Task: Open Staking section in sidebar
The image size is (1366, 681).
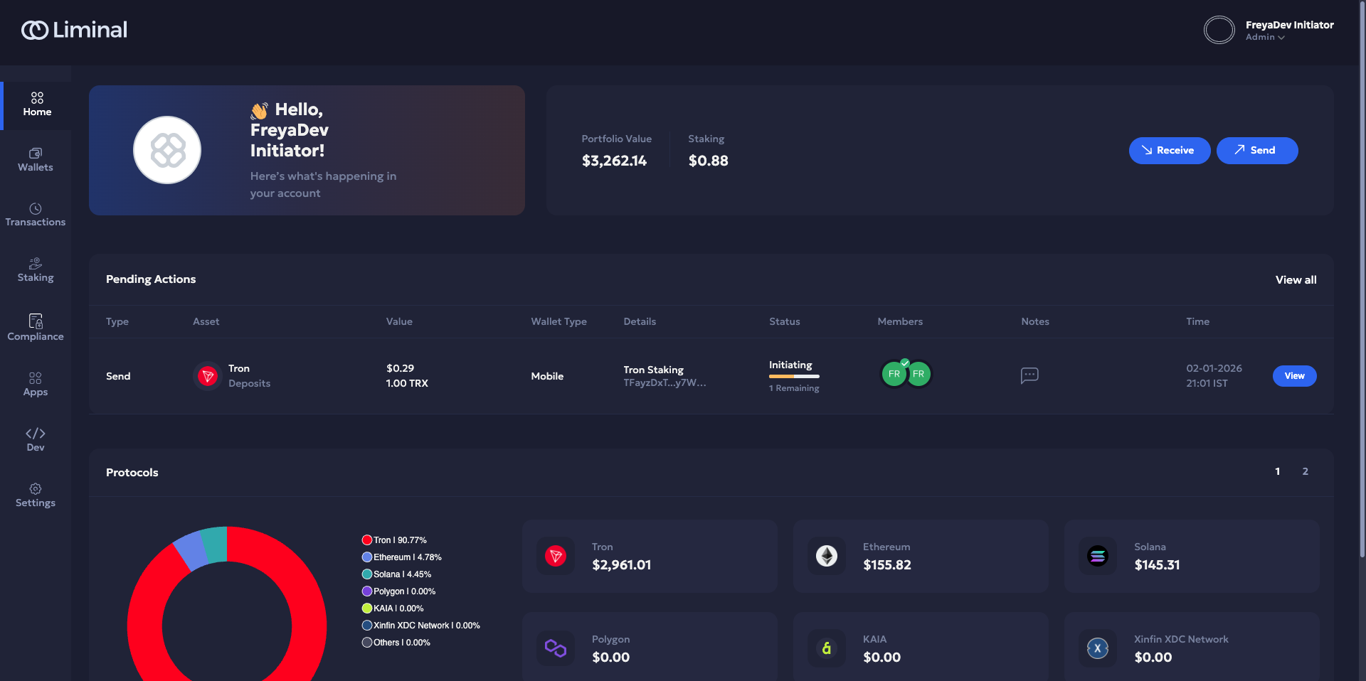Action: (36, 270)
